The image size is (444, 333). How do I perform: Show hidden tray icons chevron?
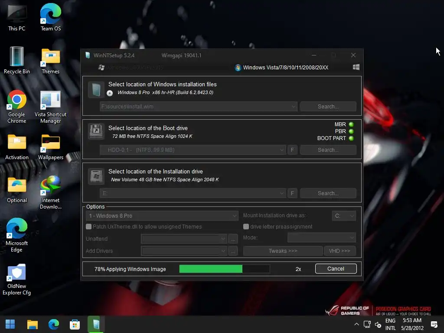[x=356, y=324]
